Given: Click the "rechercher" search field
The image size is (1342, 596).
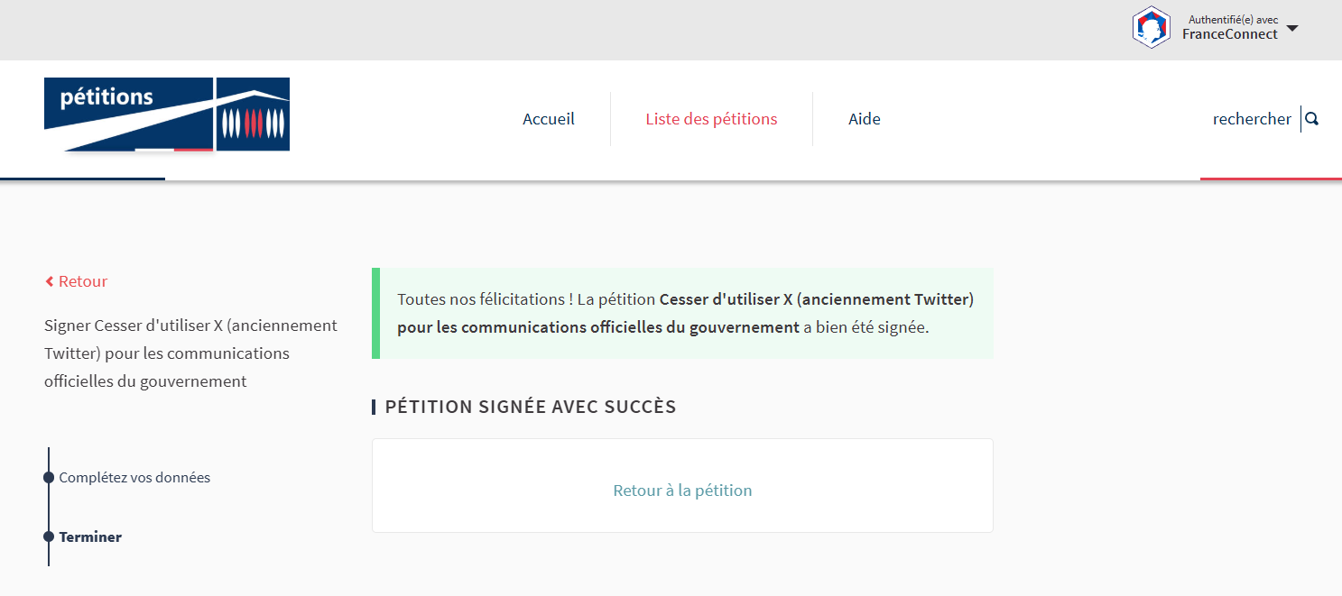Looking at the screenshot, I should [1251, 119].
